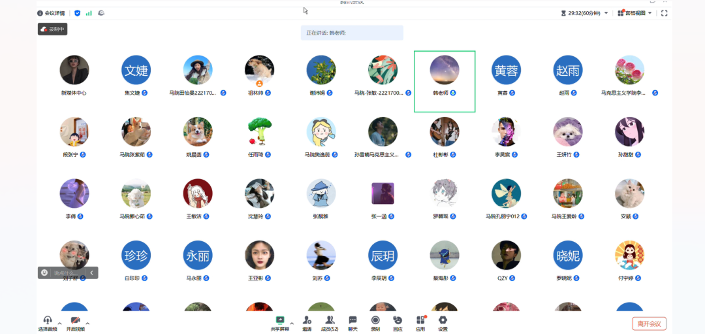Image resolution: width=705 pixels, height=334 pixels.
Task: Open the 设置 settings gear
Action: 443,320
